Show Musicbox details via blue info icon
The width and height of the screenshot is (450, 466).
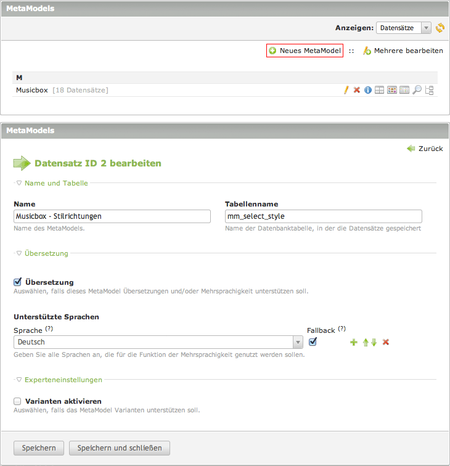368,90
